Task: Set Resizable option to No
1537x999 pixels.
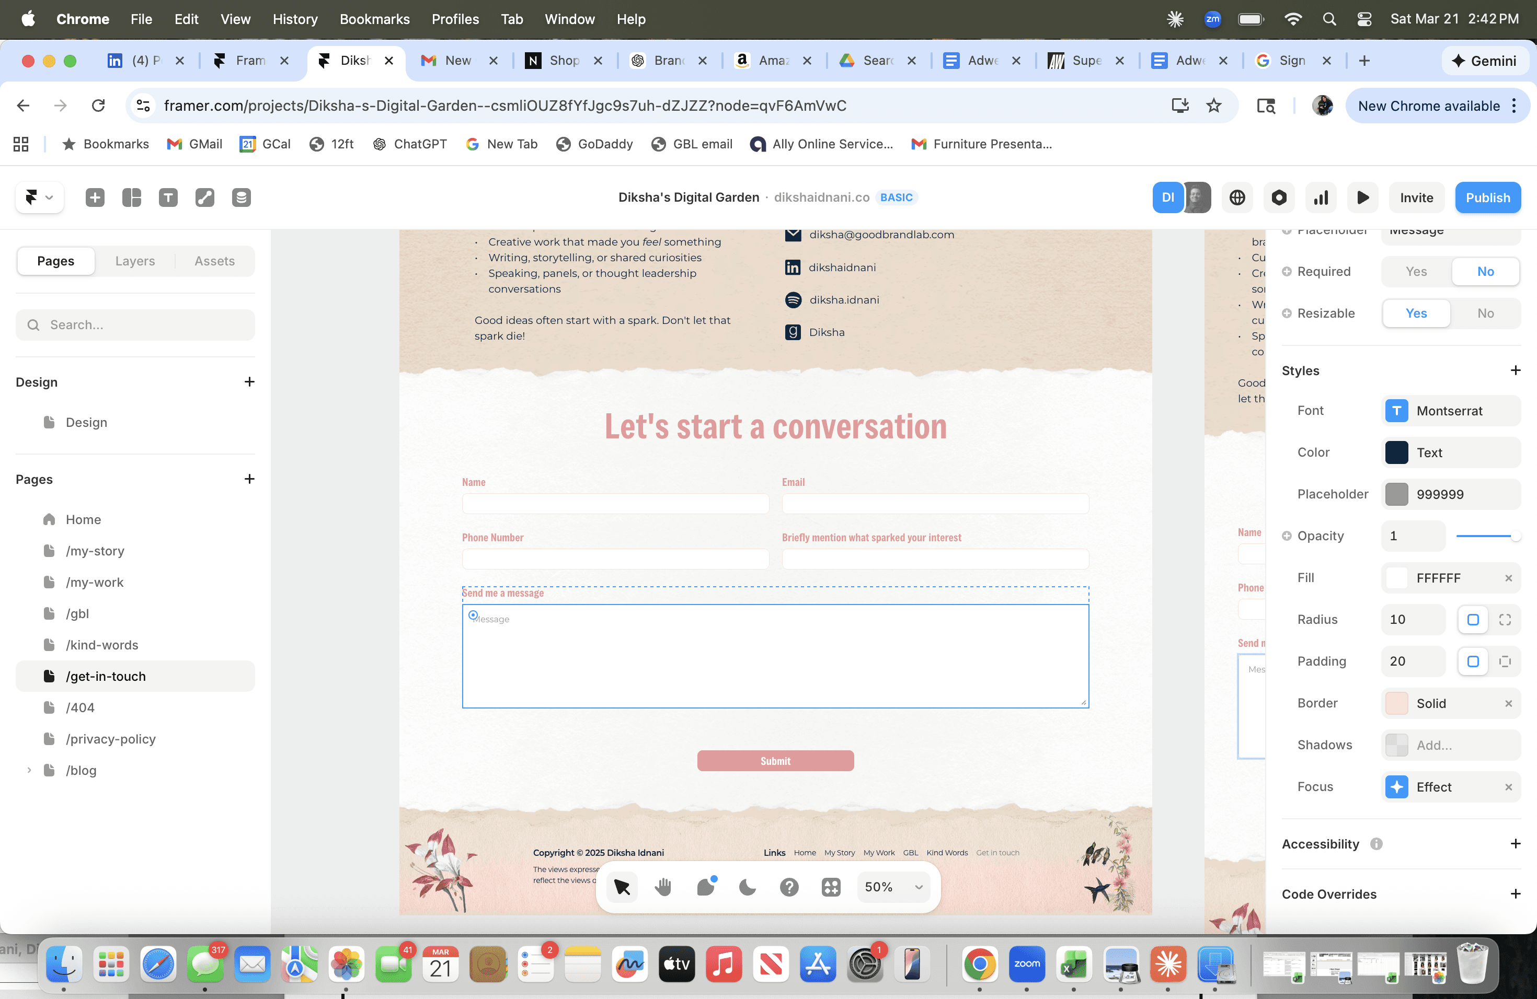Action: (x=1485, y=313)
